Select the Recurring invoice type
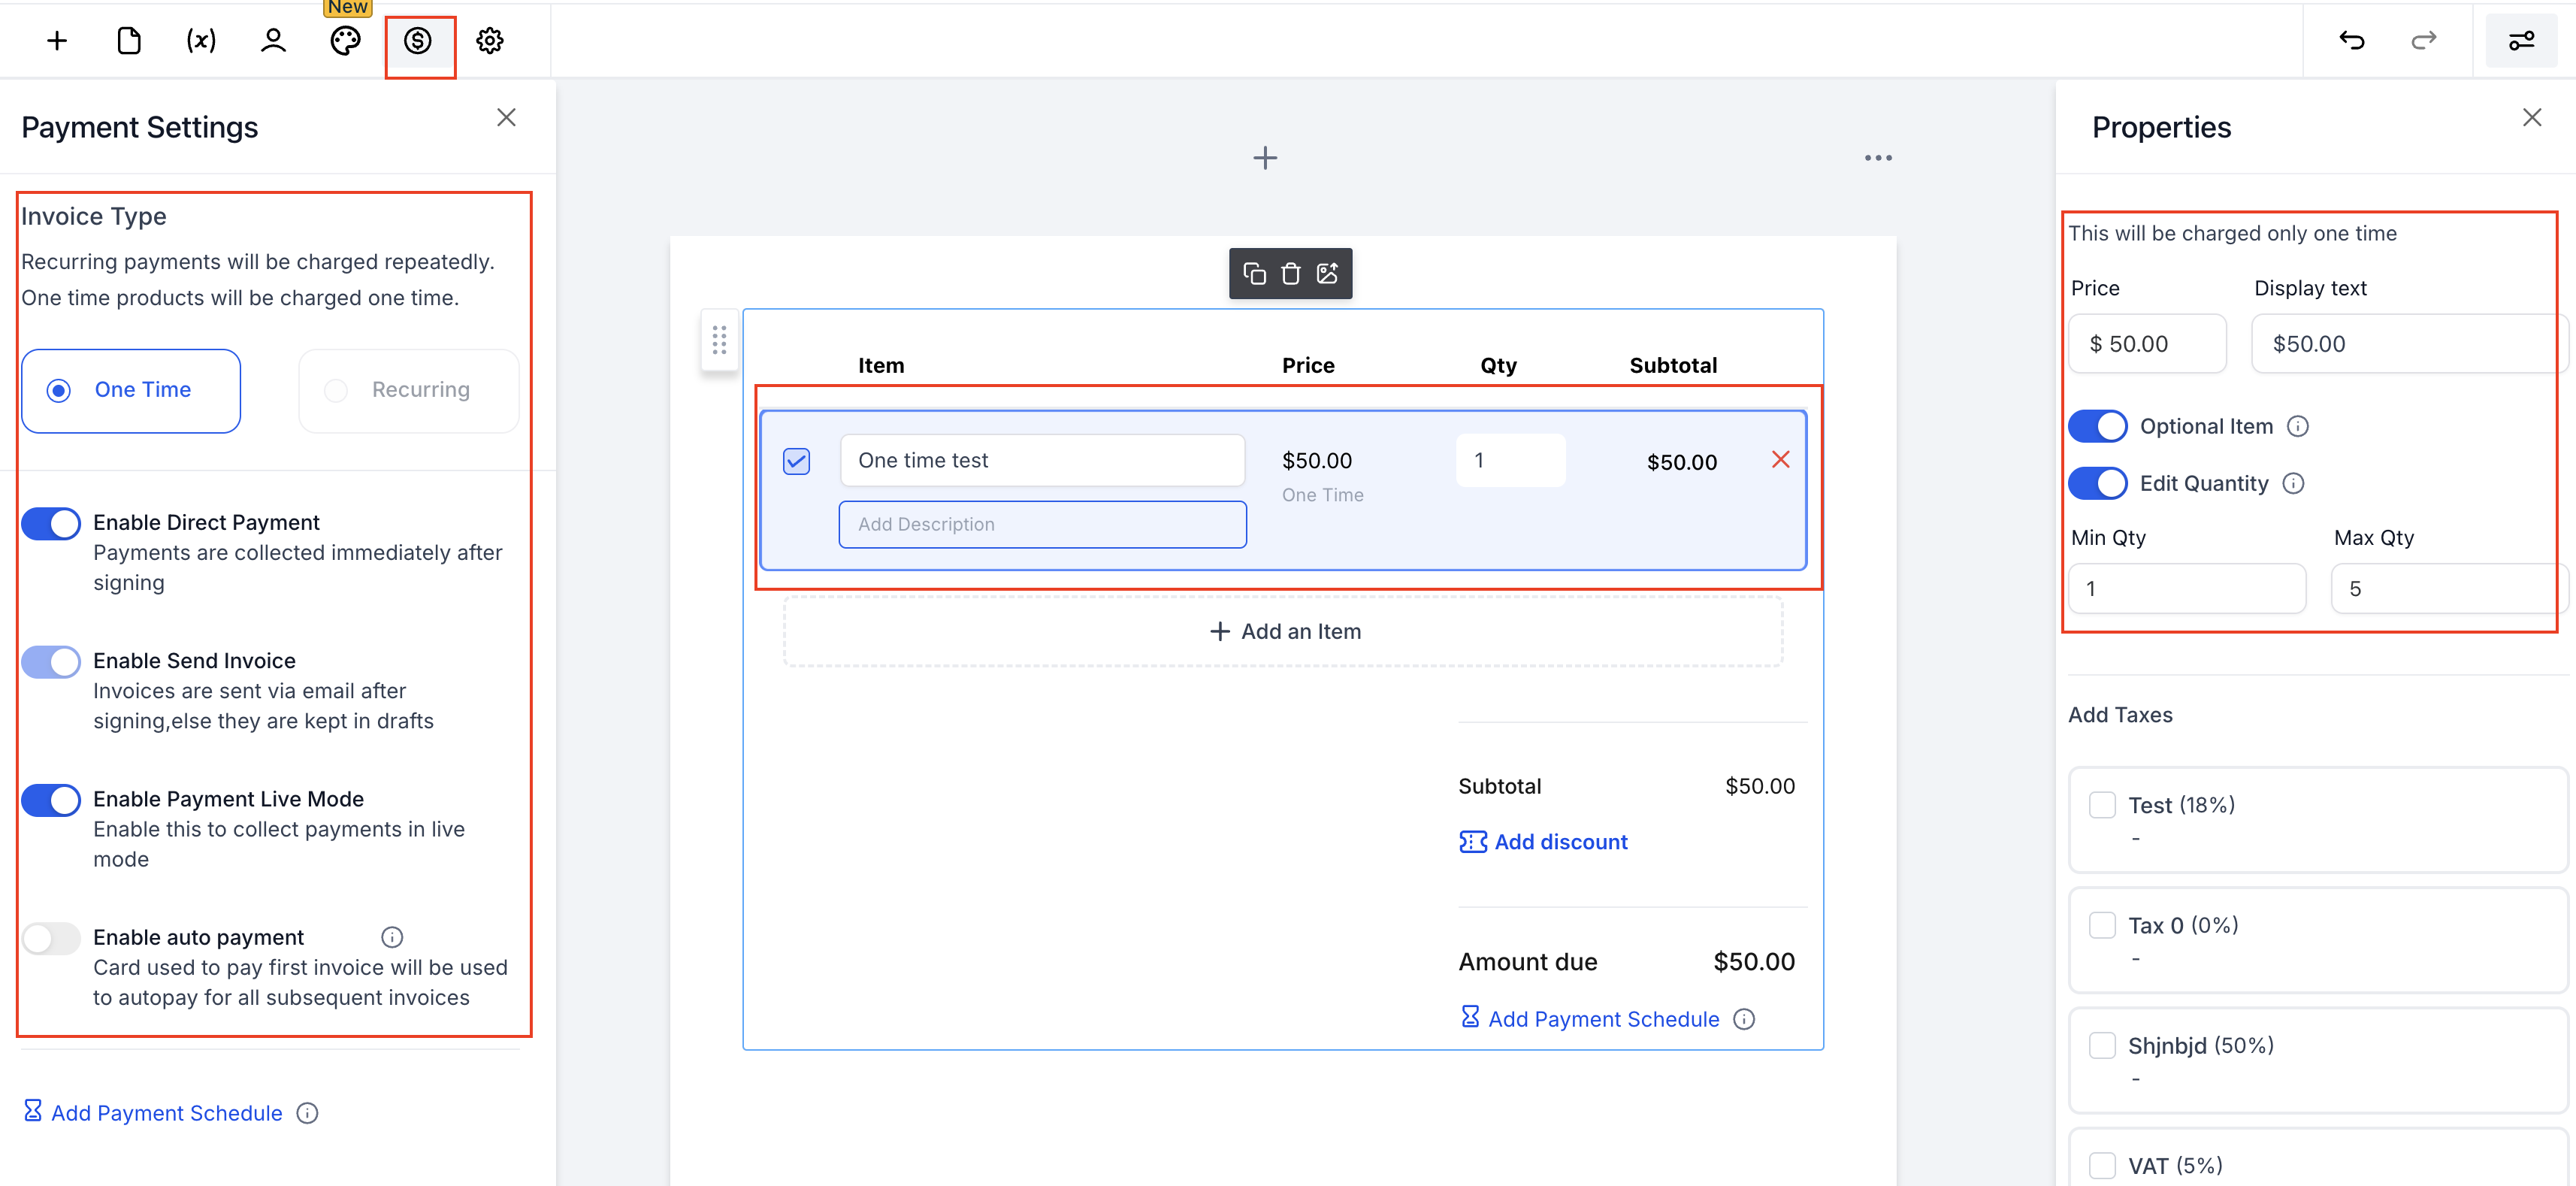The width and height of the screenshot is (2576, 1186). pyautogui.click(x=409, y=390)
